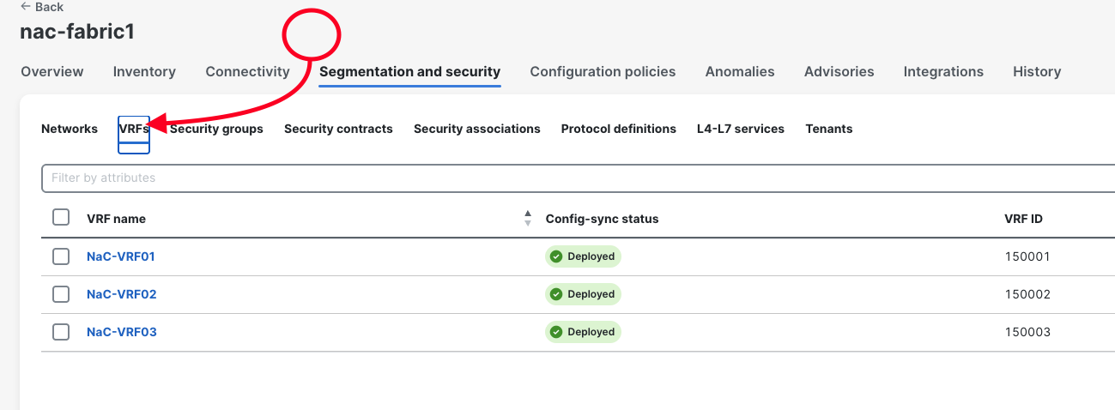This screenshot has width=1115, height=410.
Task: Select the Networks sub-tab
Action: tap(70, 129)
